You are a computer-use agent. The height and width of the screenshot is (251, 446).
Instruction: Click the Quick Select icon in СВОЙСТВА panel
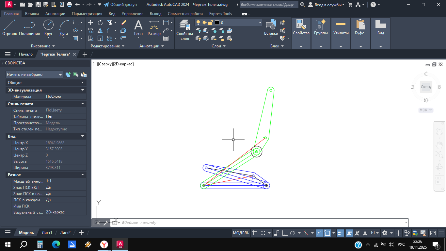click(84, 75)
